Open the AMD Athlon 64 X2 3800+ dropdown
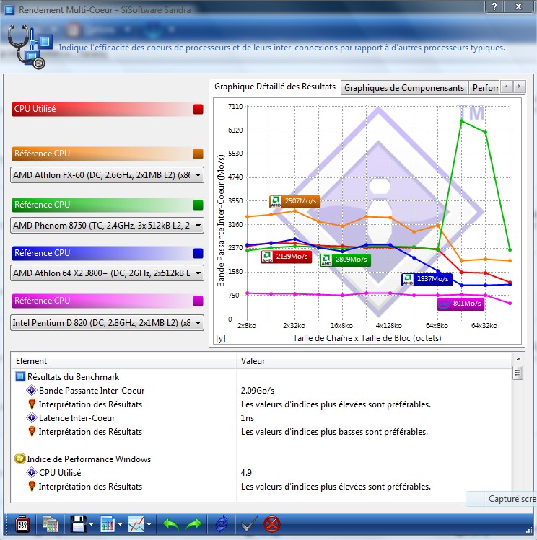This screenshot has width=537, height=540. 108,273
